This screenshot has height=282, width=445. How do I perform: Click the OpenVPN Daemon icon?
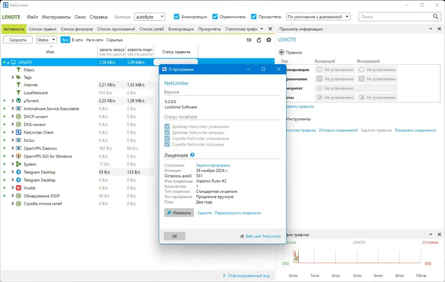[x=18, y=149]
